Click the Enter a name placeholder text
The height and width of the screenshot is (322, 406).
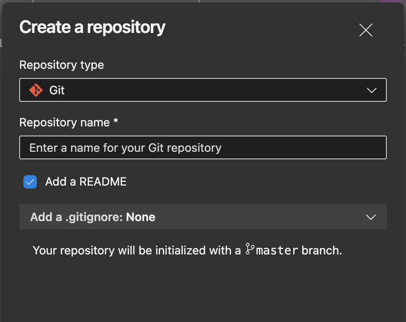125,148
